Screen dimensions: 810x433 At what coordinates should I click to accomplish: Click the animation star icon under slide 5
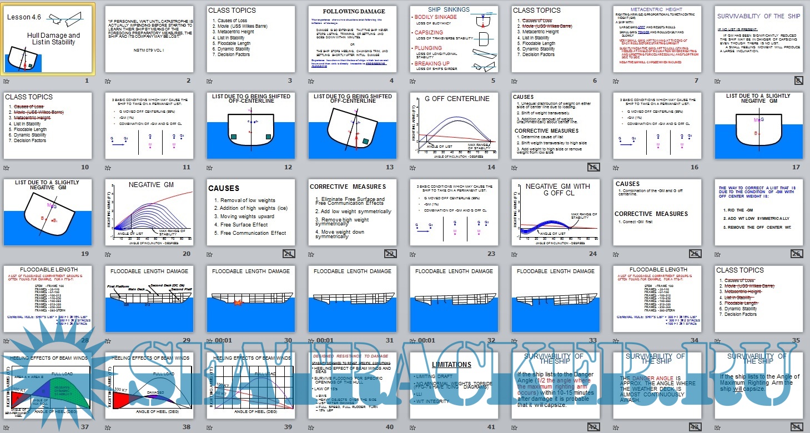point(414,81)
